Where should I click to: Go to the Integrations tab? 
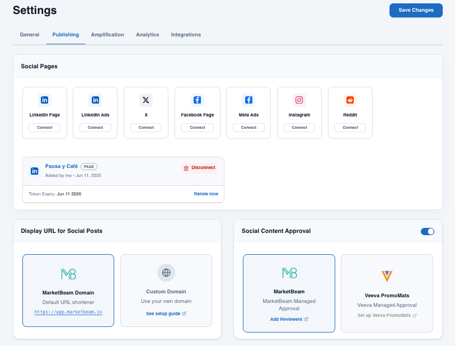186,35
